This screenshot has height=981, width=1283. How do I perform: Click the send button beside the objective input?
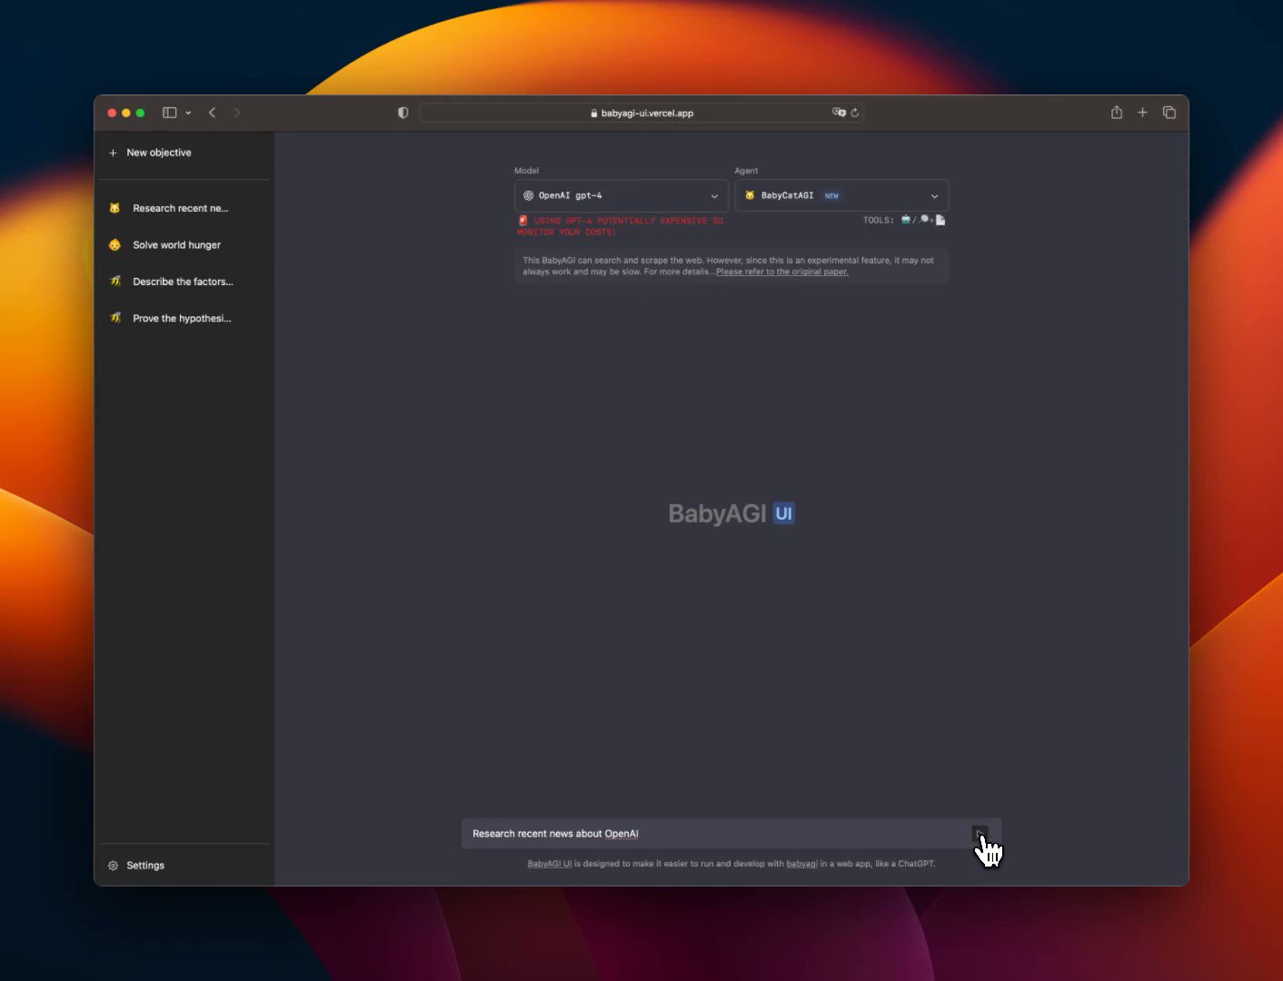[980, 834]
